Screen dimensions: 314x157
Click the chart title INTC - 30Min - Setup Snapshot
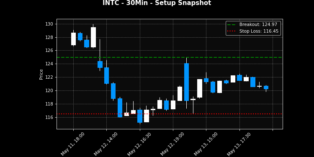[157, 3]
